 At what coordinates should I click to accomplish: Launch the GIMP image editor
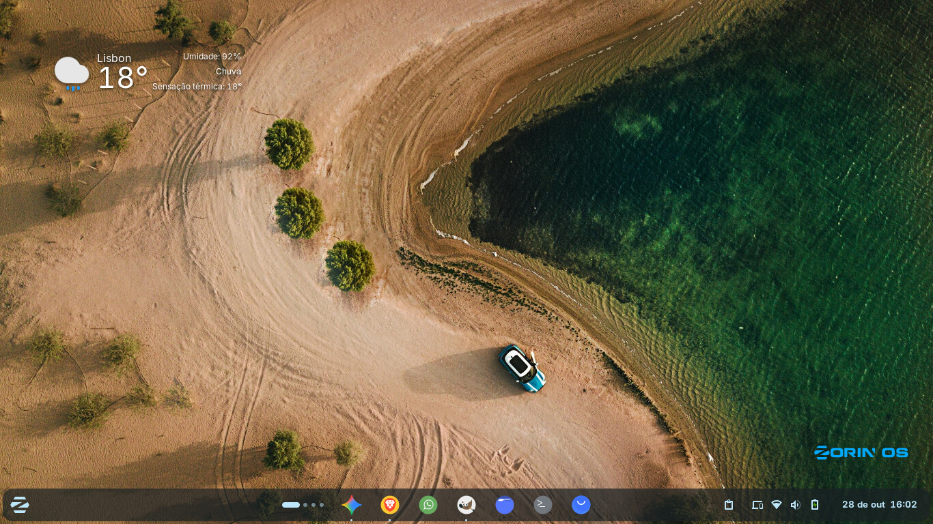point(466,505)
